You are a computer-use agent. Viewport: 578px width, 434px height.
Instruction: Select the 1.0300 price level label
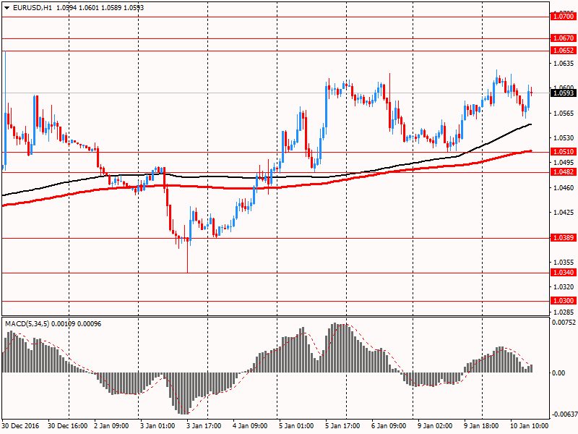click(563, 301)
